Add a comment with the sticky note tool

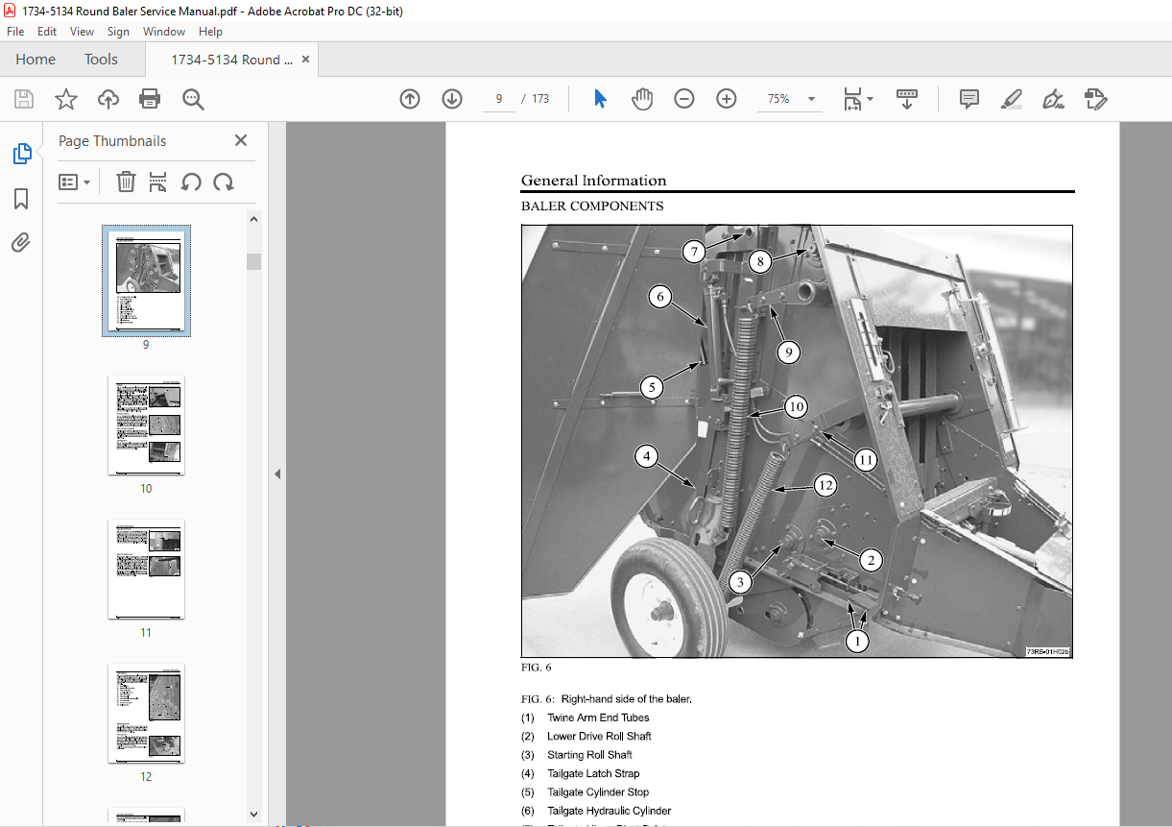[x=969, y=99]
